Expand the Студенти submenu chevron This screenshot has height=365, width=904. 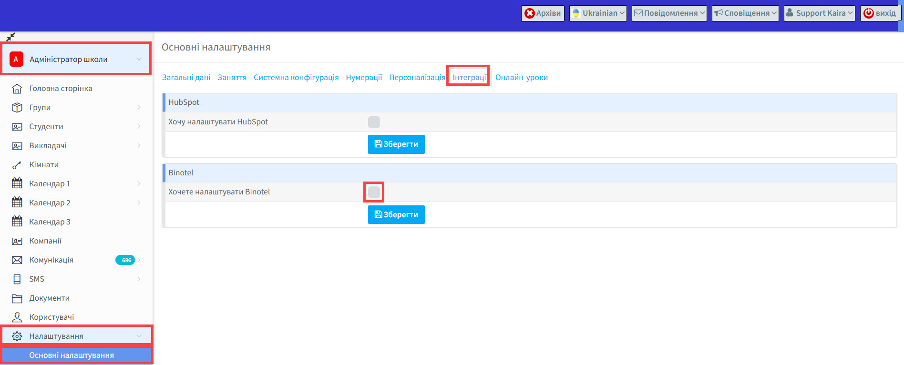pyautogui.click(x=139, y=127)
